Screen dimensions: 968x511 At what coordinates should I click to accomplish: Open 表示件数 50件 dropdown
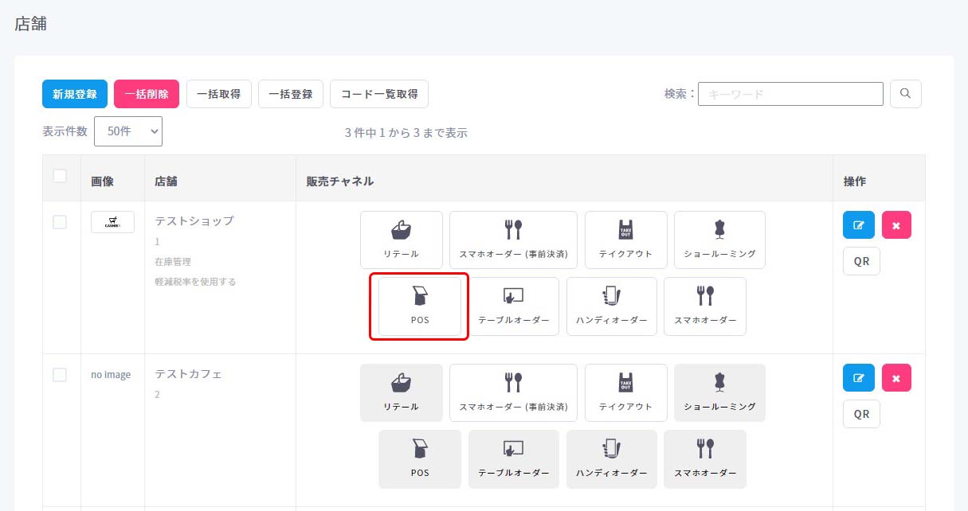coord(128,131)
